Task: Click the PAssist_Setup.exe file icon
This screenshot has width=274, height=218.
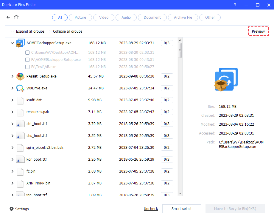Action: pos(20,76)
